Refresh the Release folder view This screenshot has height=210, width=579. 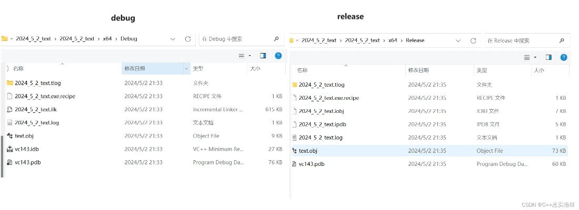(x=473, y=40)
